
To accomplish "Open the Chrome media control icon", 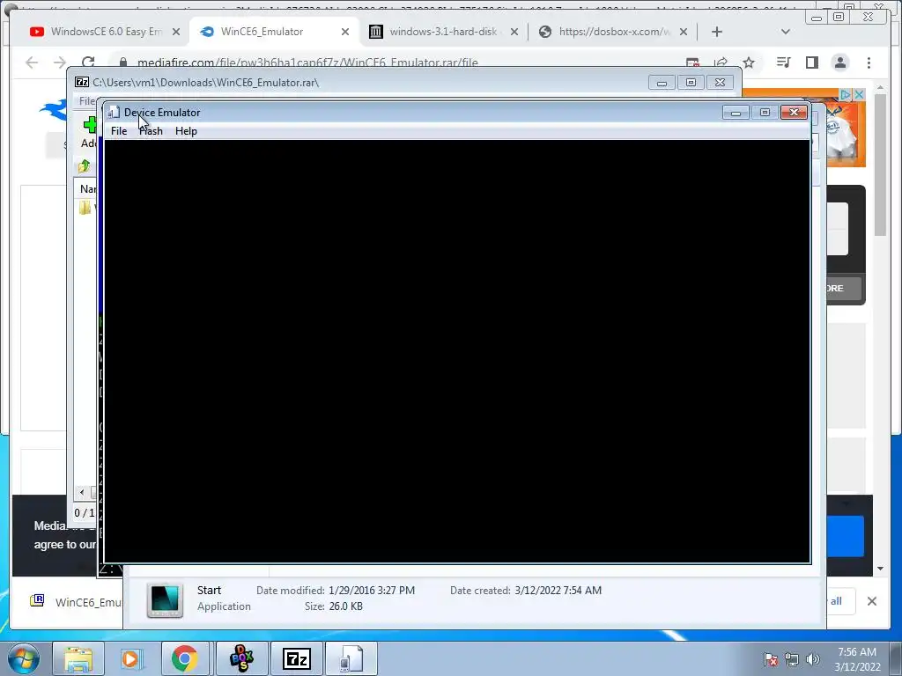I will coord(783,62).
